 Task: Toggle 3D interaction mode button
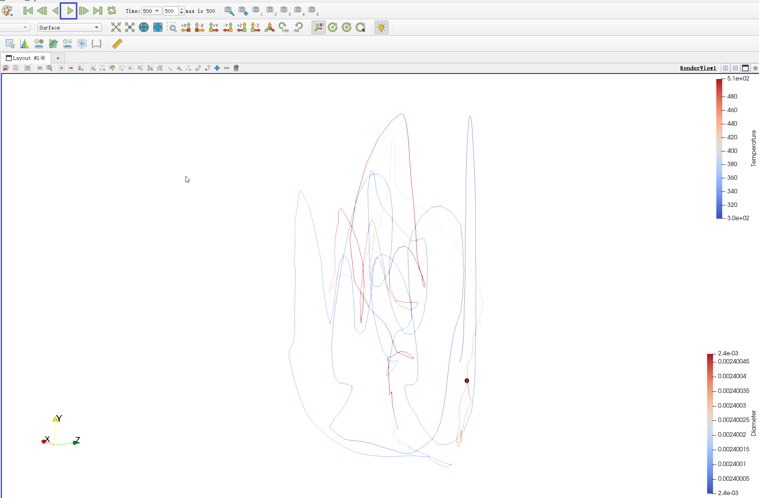[40, 68]
